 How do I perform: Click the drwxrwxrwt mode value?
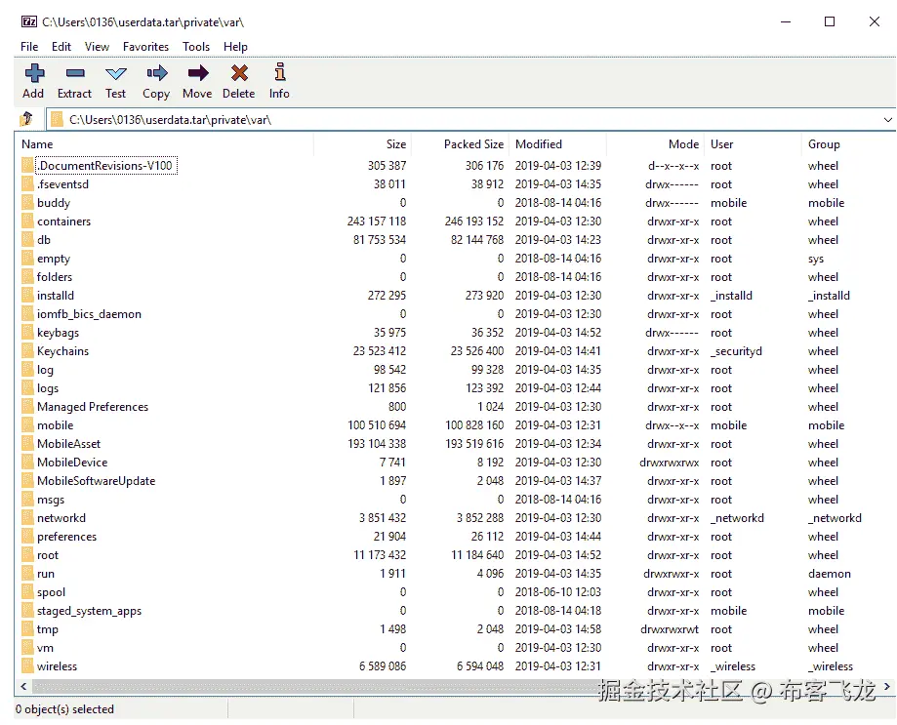click(670, 629)
